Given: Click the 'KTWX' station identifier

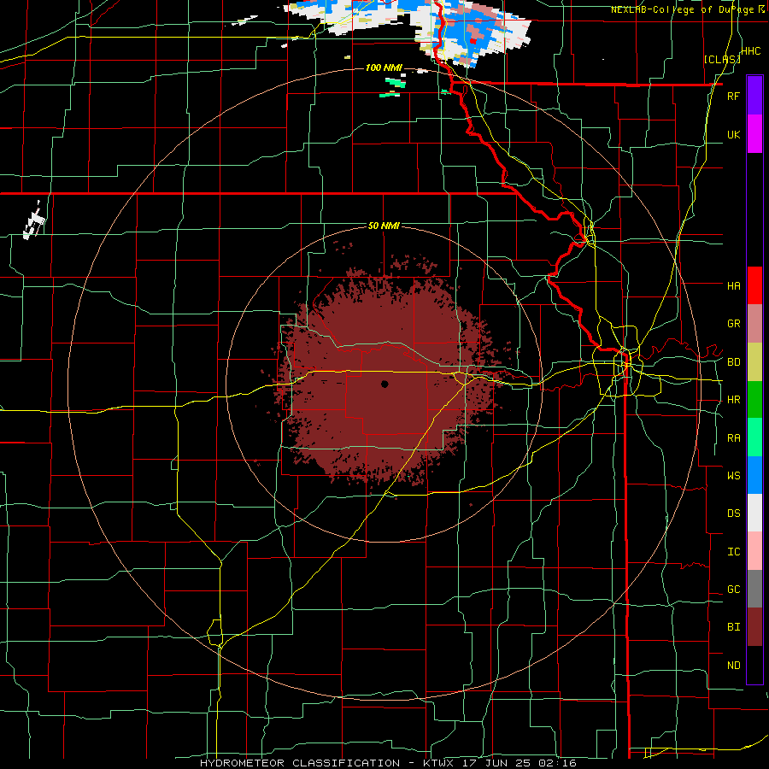Looking at the screenshot, I should pos(439,763).
